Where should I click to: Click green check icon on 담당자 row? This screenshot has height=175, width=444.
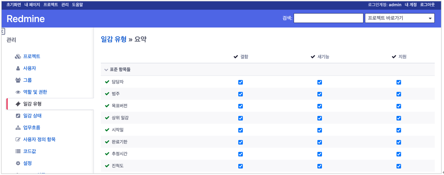(107, 82)
